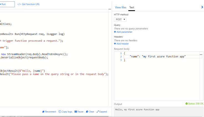Click the "There are no headers" text
Image resolution: width=204 pixels, height=117 pixels.
[x=126, y=40]
